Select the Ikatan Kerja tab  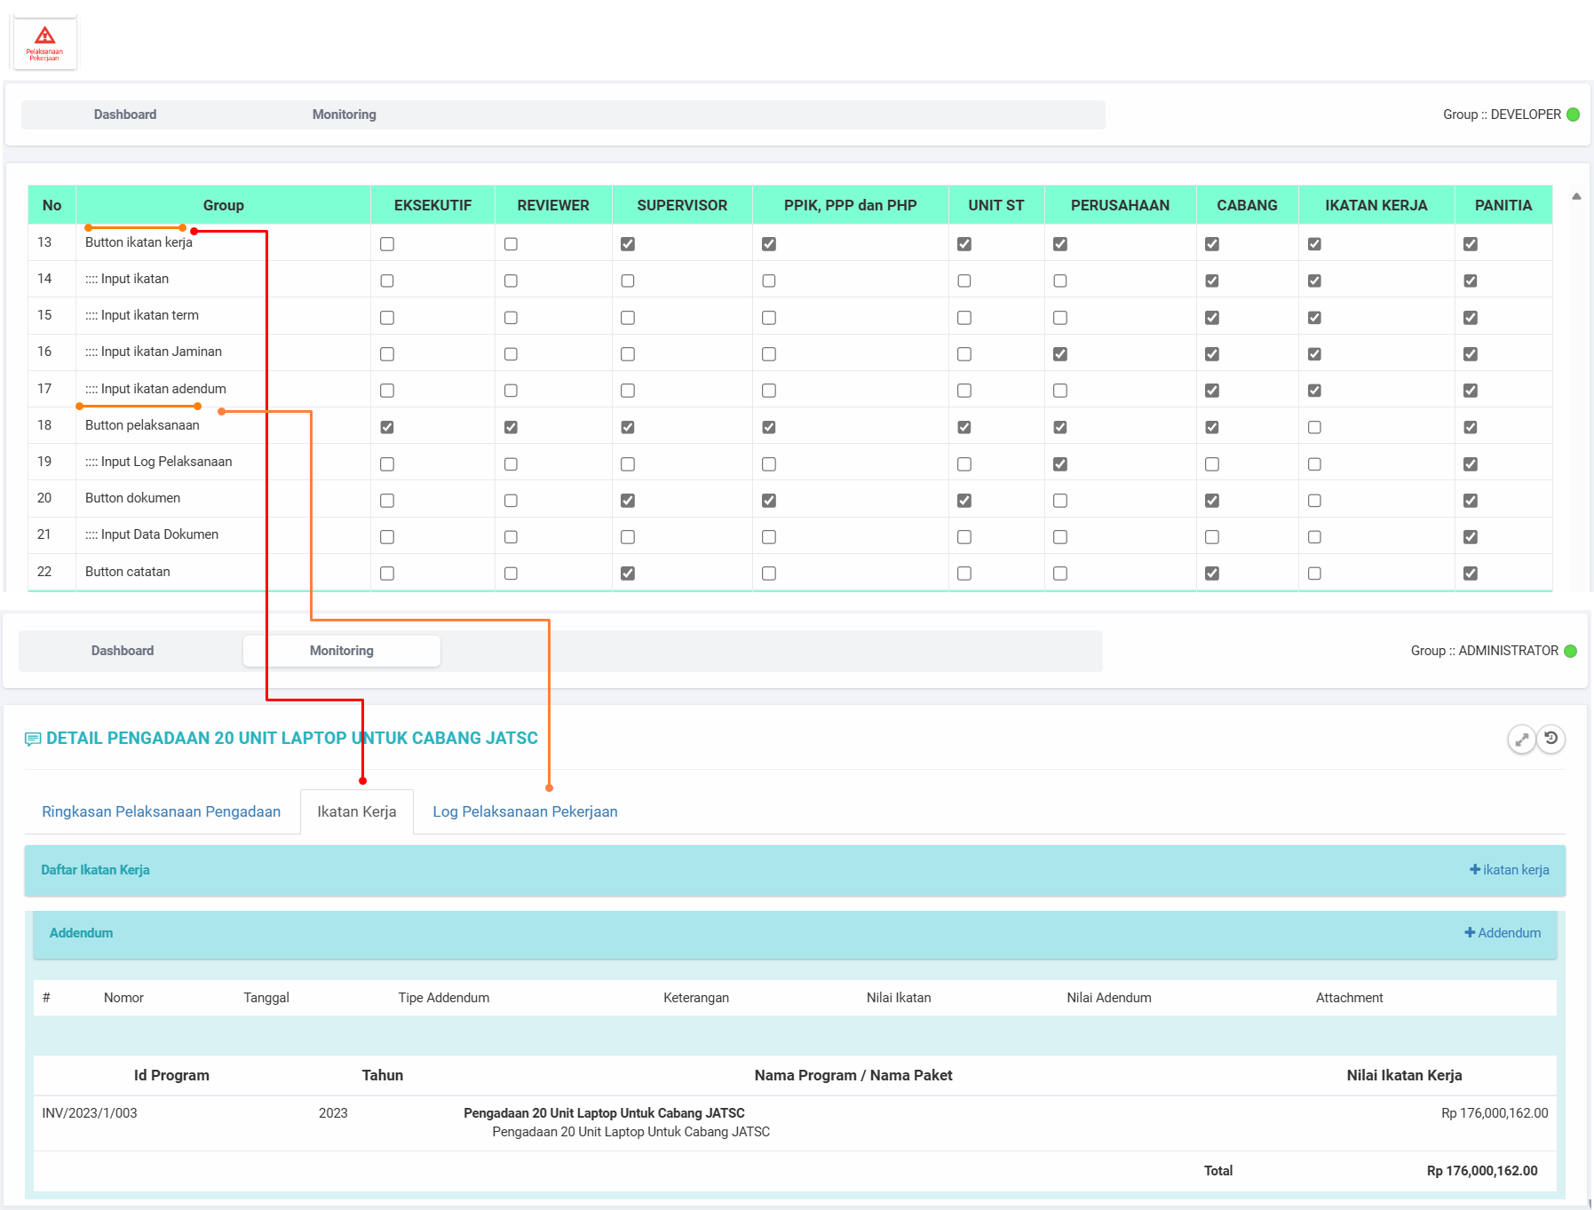(x=357, y=811)
